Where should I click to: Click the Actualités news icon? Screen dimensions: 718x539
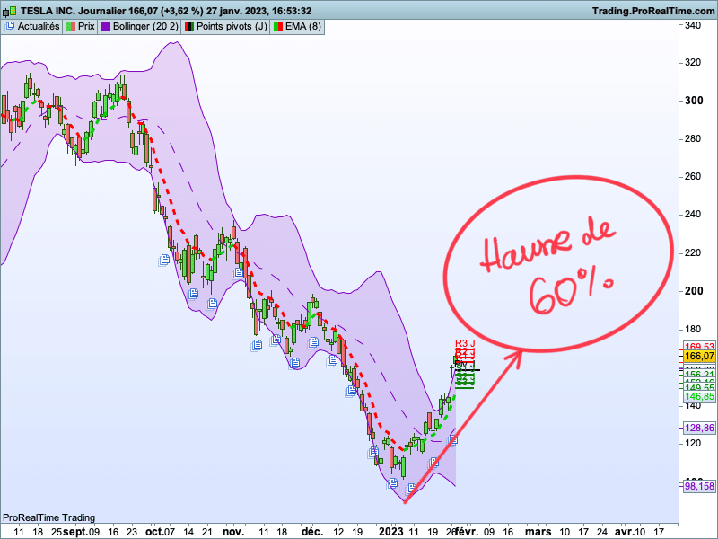click(x=11, y=26)
